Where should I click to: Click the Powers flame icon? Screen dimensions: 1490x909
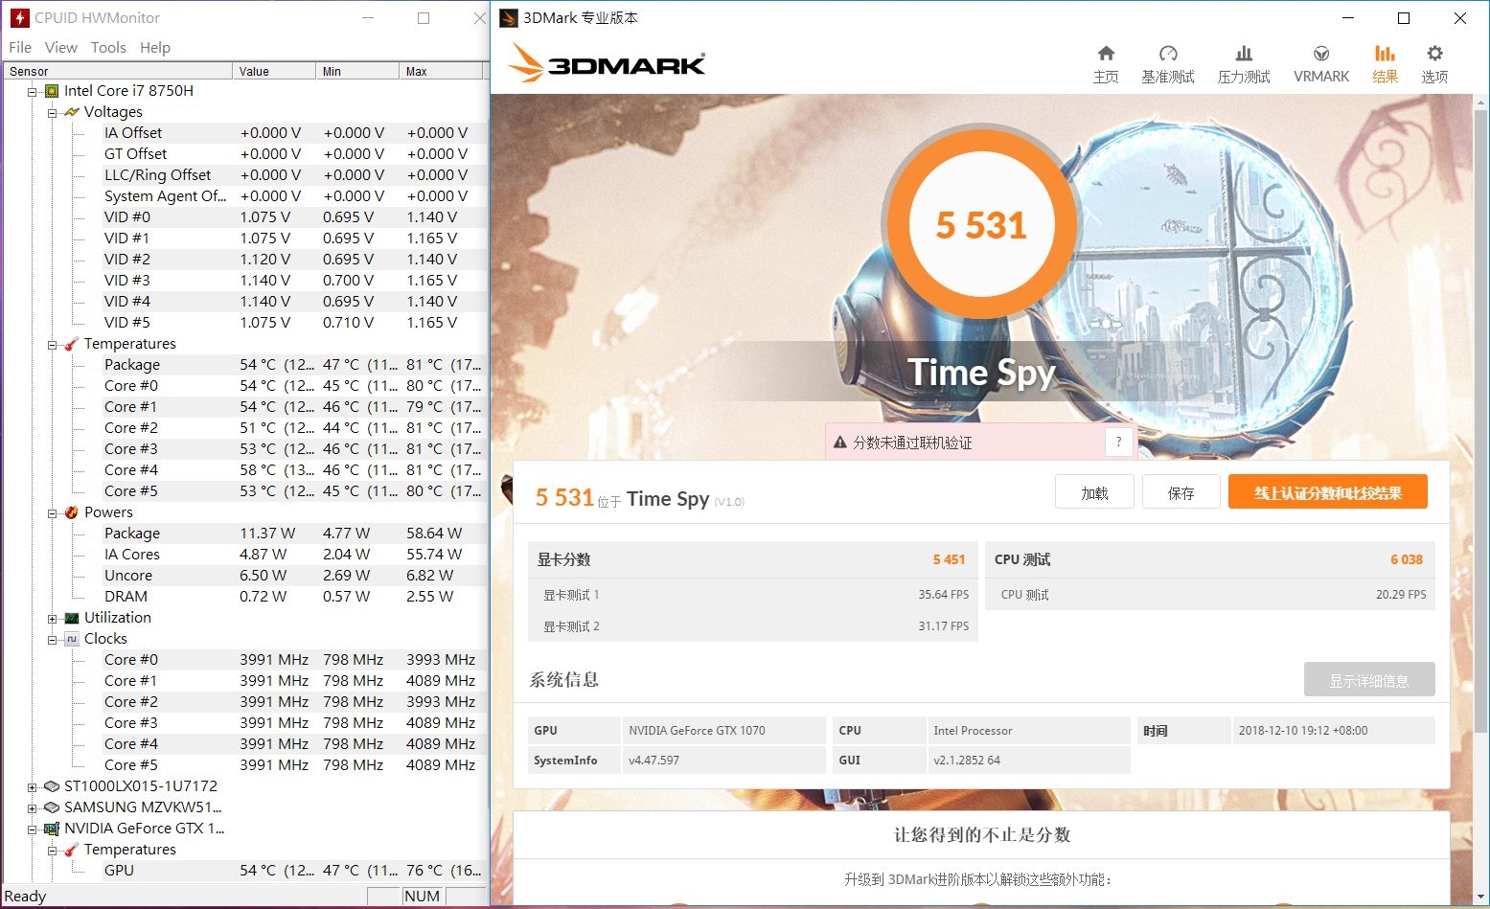(x=72, y=512)
